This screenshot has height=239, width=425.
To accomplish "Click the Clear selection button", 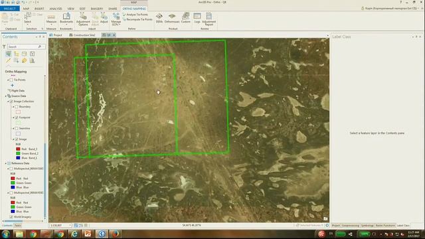I will click(x=37, y=15).
